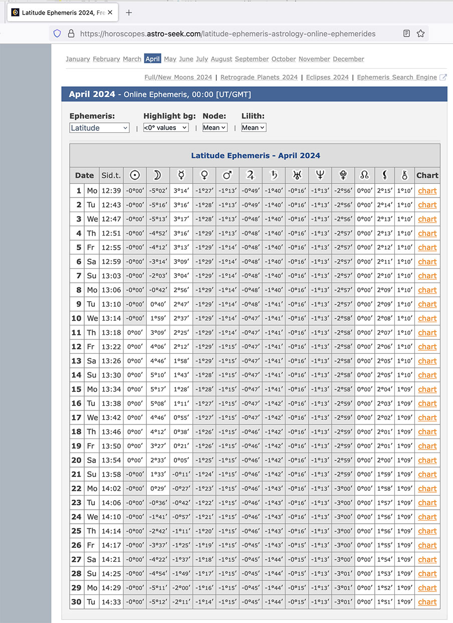Open the chart link for April 15
Image resolution: width=453 pixels, height=623 pixels.
tap(427, 389)
